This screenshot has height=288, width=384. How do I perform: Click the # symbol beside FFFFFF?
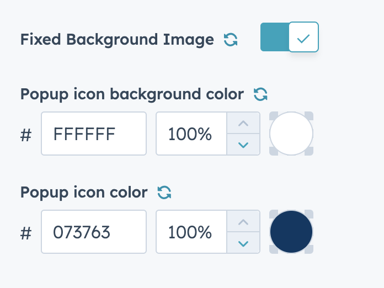(26, 135)
